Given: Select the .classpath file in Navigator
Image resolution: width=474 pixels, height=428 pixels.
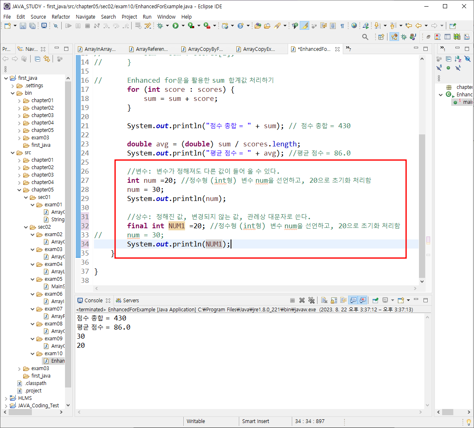Looking at the screenshot, I should pyautogui.click(x=32, y=383).
